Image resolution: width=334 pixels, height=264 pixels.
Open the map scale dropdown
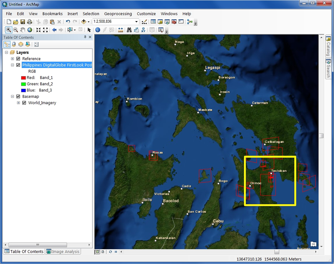pos(136,22)
